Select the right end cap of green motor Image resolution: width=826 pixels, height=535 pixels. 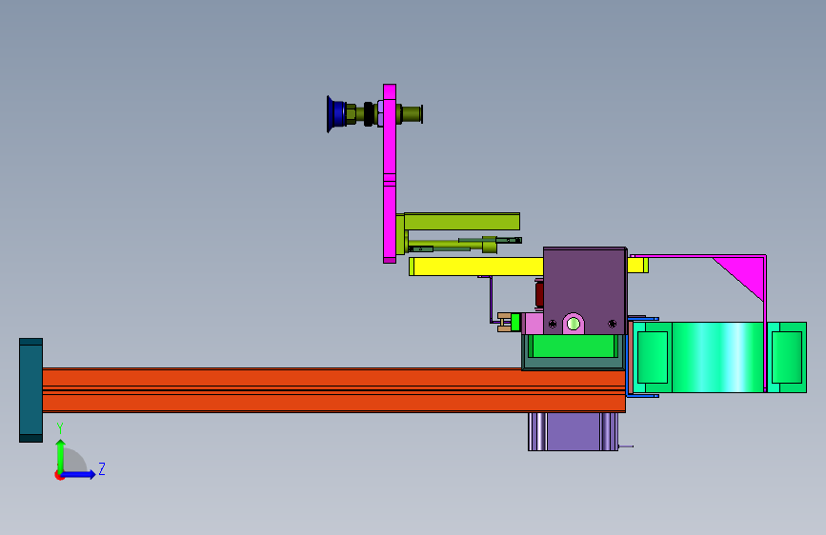tap(787, 357)
